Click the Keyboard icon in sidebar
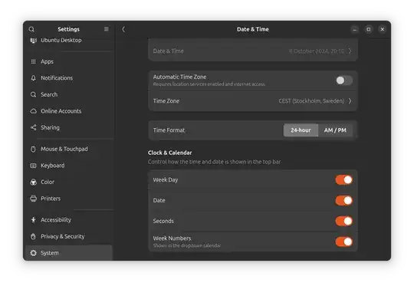Image resolution: width=414 pixels, height=286 pixels. click(x=33, y=166)
